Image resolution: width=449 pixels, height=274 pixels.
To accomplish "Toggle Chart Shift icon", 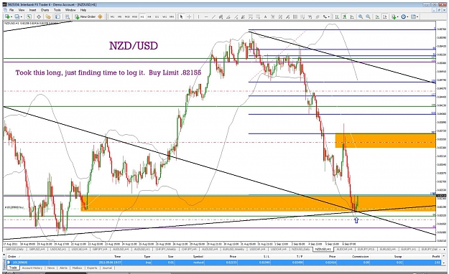I will [x=385, y=17].
